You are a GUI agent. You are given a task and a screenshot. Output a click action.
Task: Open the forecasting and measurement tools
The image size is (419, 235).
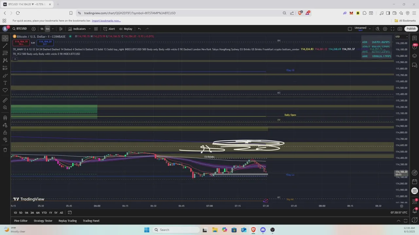point(5,68)
